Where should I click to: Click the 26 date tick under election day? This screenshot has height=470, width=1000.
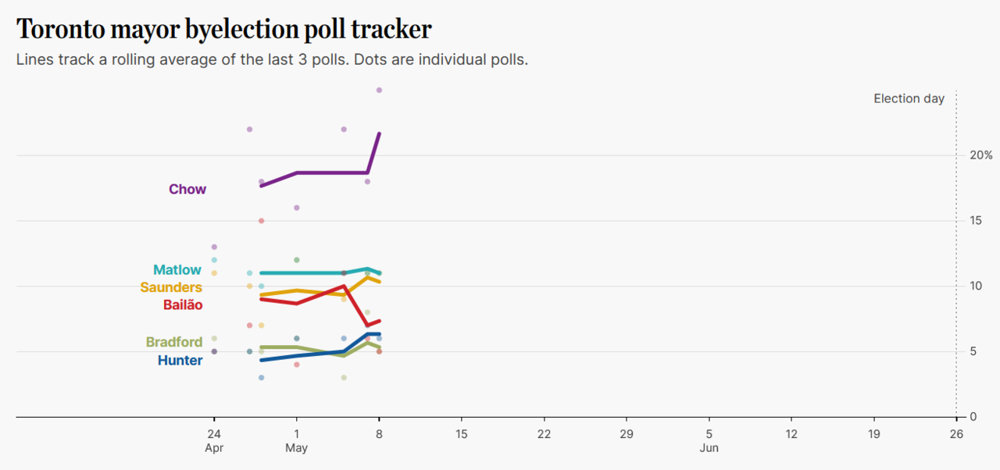pyautogui.click(x=956, y=434)
